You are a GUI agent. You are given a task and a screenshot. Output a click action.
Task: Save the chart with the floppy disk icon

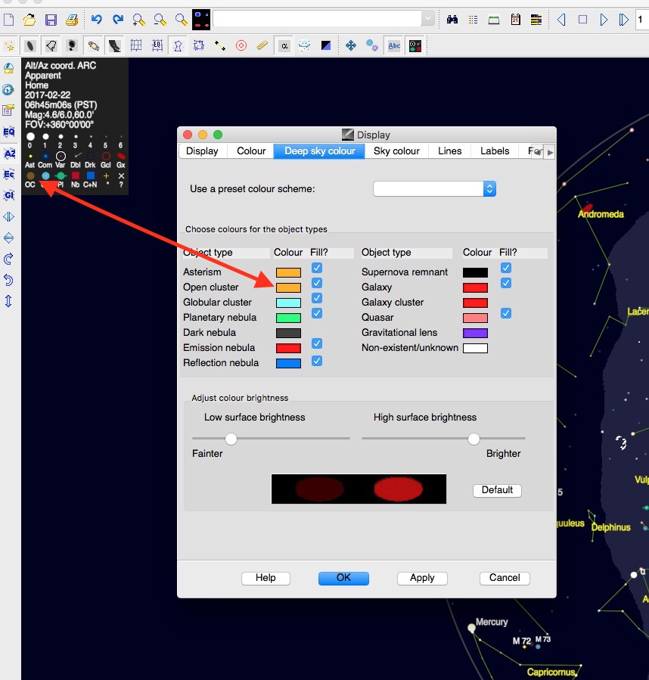pyautogui.click(x=51, y=20)
